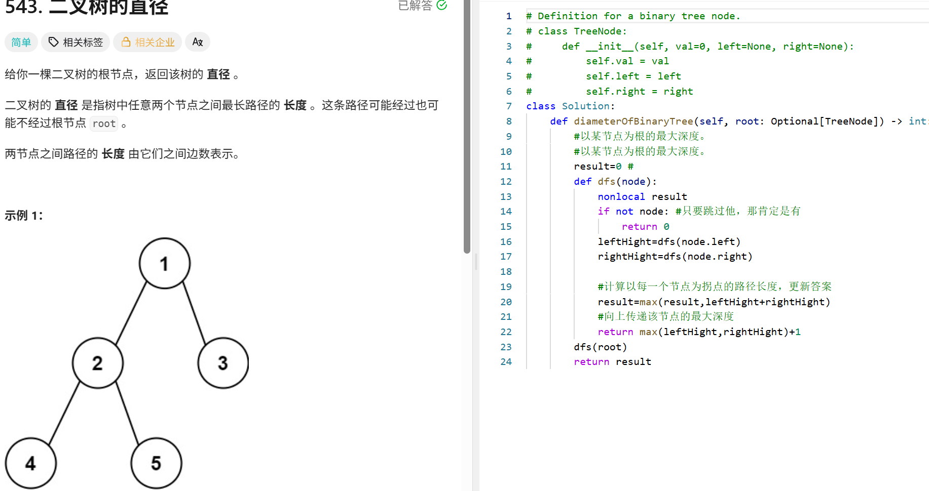Click the inline code word root
Image resolution: width=929 pixels, height=491 pixels.
pos(104,124)
